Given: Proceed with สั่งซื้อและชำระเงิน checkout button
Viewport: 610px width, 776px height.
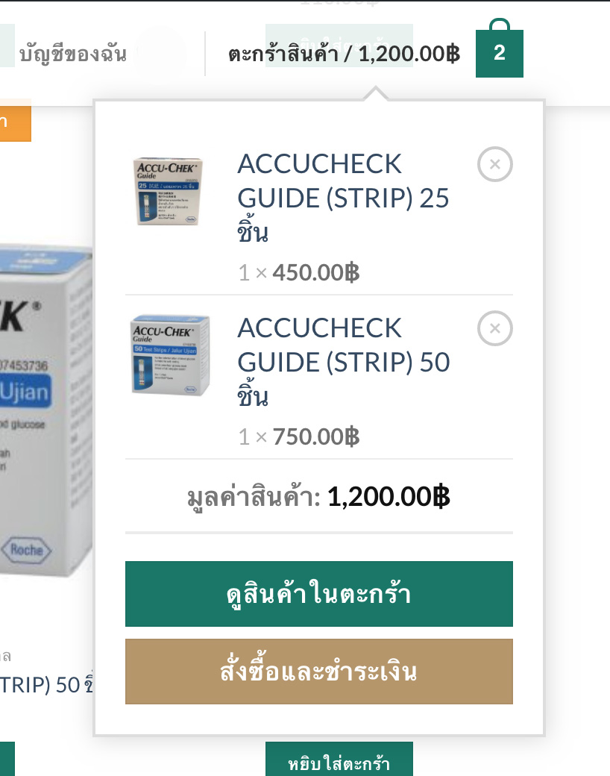Looking at the screenshot, I should click(319, 672).
